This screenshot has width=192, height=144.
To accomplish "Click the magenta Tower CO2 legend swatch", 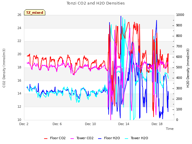I will coord(72,139).
